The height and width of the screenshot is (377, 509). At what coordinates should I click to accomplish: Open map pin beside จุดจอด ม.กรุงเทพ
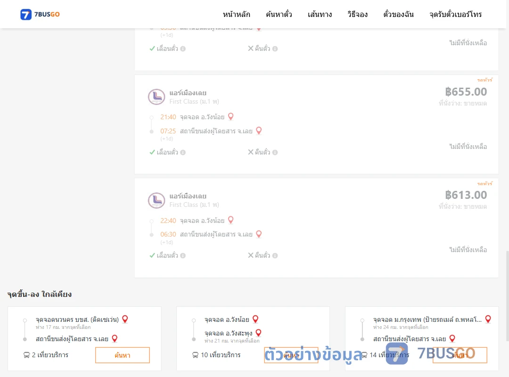coord(488,319)
